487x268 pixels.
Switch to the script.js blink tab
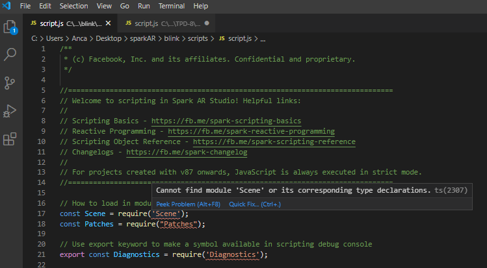coord(70,23)
